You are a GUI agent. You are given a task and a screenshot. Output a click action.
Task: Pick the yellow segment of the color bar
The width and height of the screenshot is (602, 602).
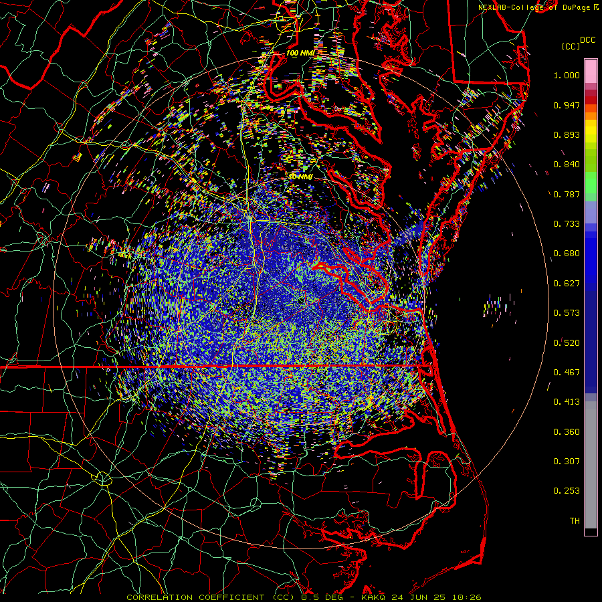tap(591, 132)
